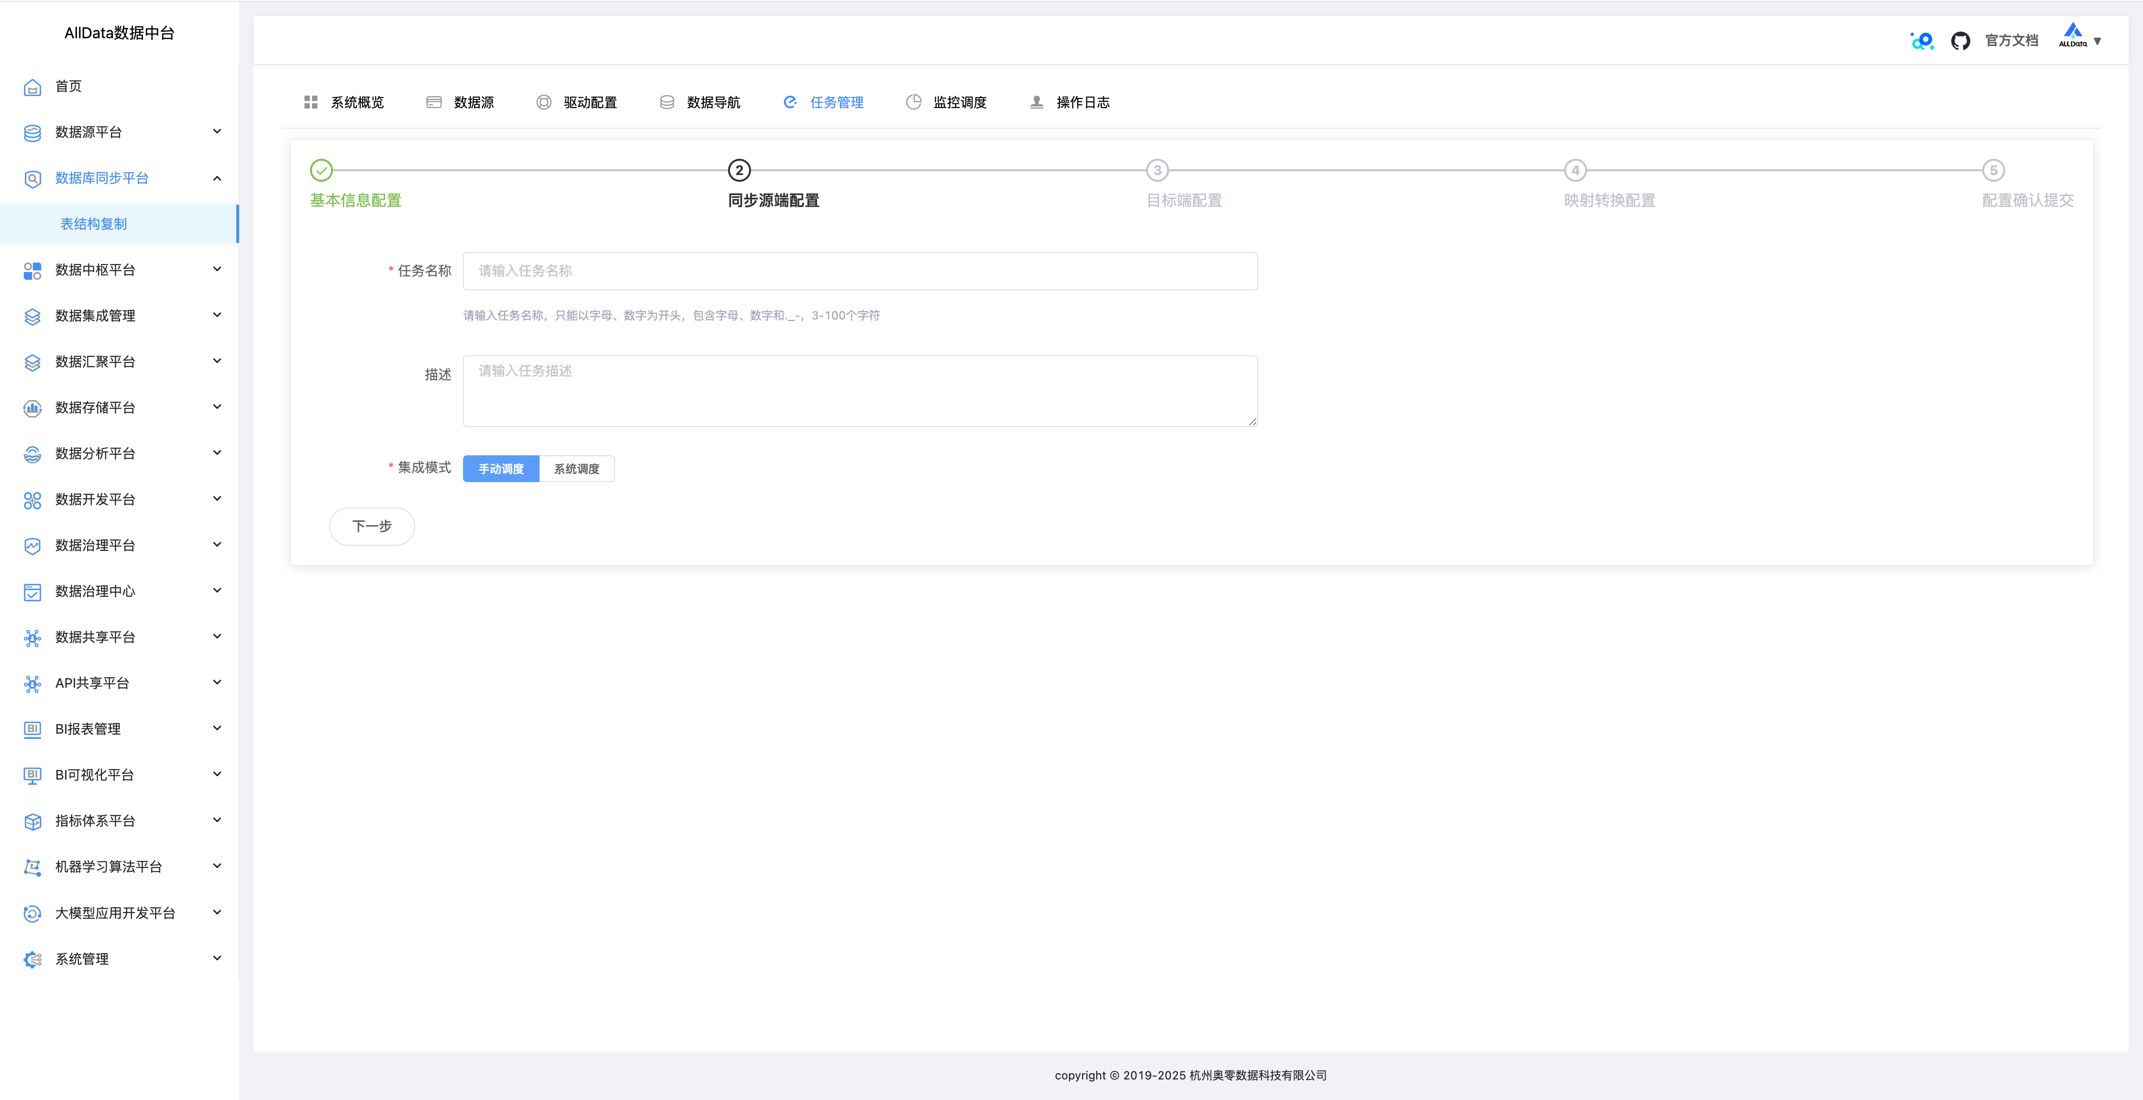The image size is (2143, 1100).
Task: Collapse the 数据库同步平台 sidebar menu
Action: click(x=217, y=178)
